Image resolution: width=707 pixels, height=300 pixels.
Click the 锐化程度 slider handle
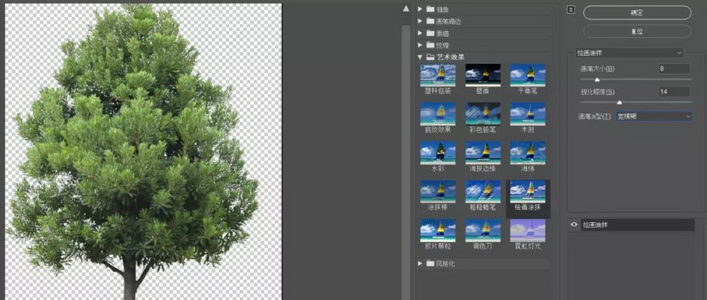click(x=619, y=102)
